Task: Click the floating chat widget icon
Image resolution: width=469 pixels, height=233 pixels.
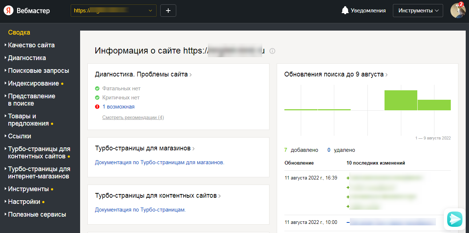Action: coord(454,219)
